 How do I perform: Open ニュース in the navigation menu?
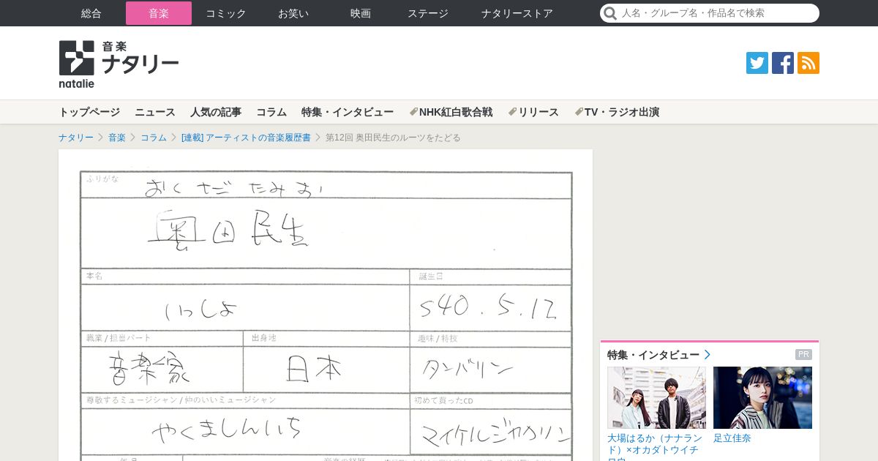(155, 112)
